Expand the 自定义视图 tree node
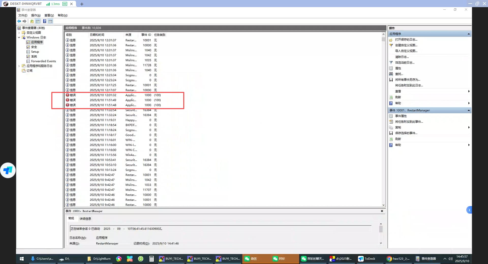 [x=19, y=33]
